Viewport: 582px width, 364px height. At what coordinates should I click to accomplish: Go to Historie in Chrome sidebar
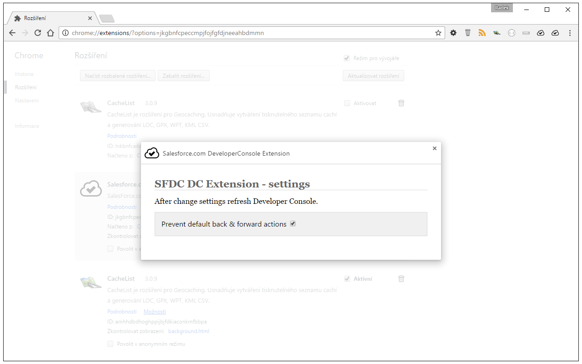24,74
